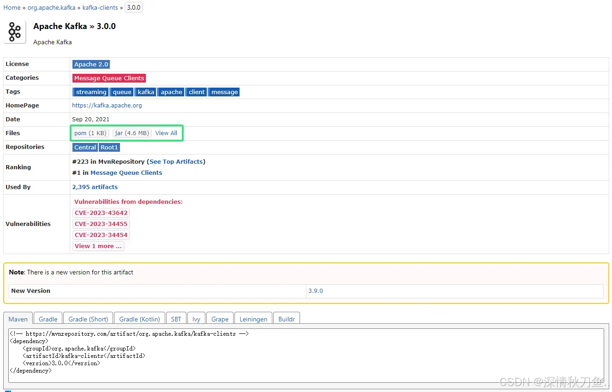612x392 pixels.
Task: Open CVE-2023-34455 vulnerability
Action: pos(101,224)
